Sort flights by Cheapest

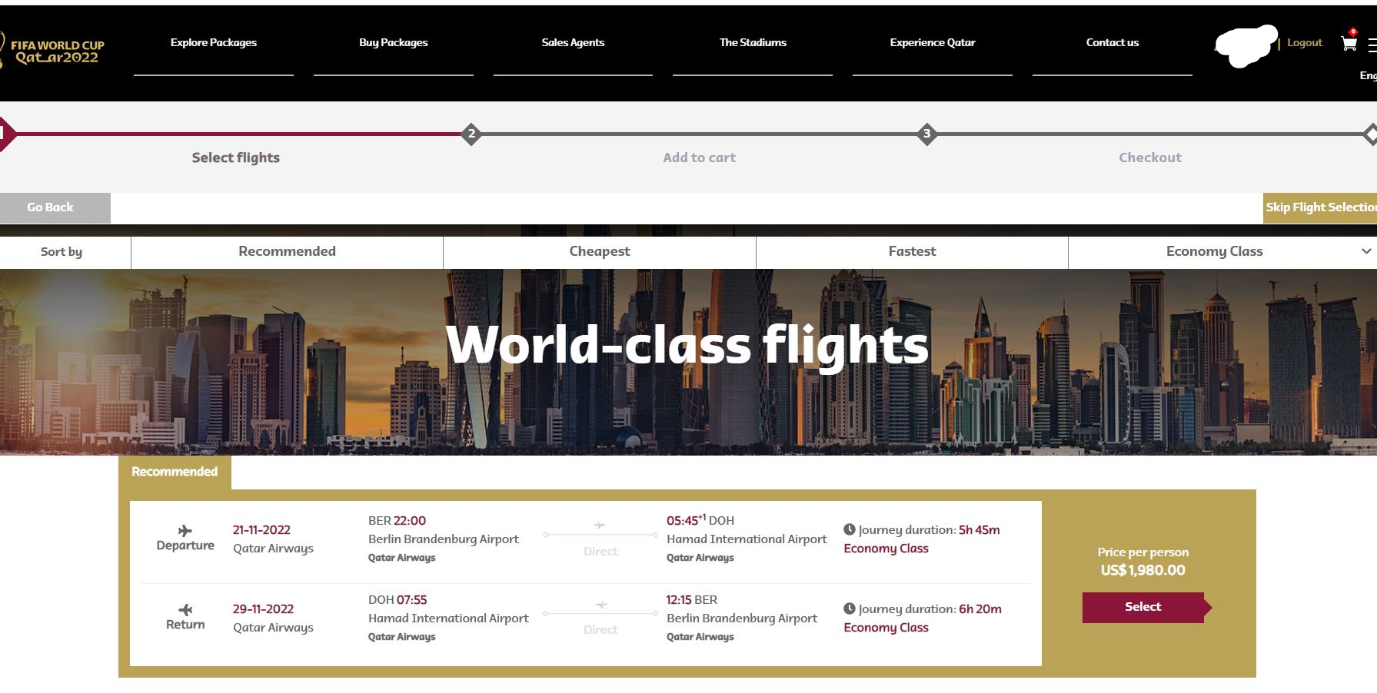pos(599,251)
